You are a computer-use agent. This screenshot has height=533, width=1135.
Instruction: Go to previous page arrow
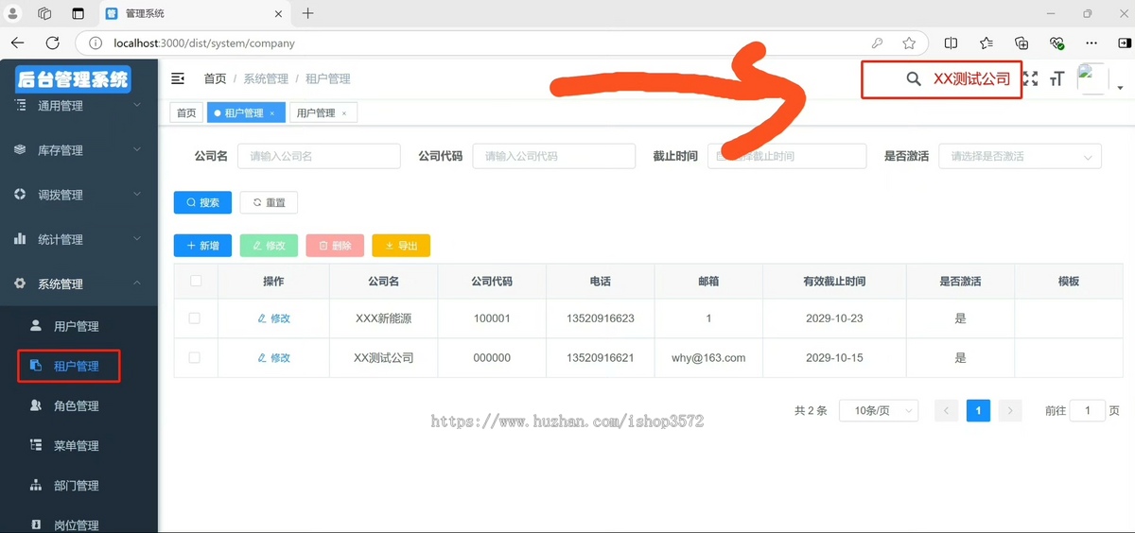[946, 411]
